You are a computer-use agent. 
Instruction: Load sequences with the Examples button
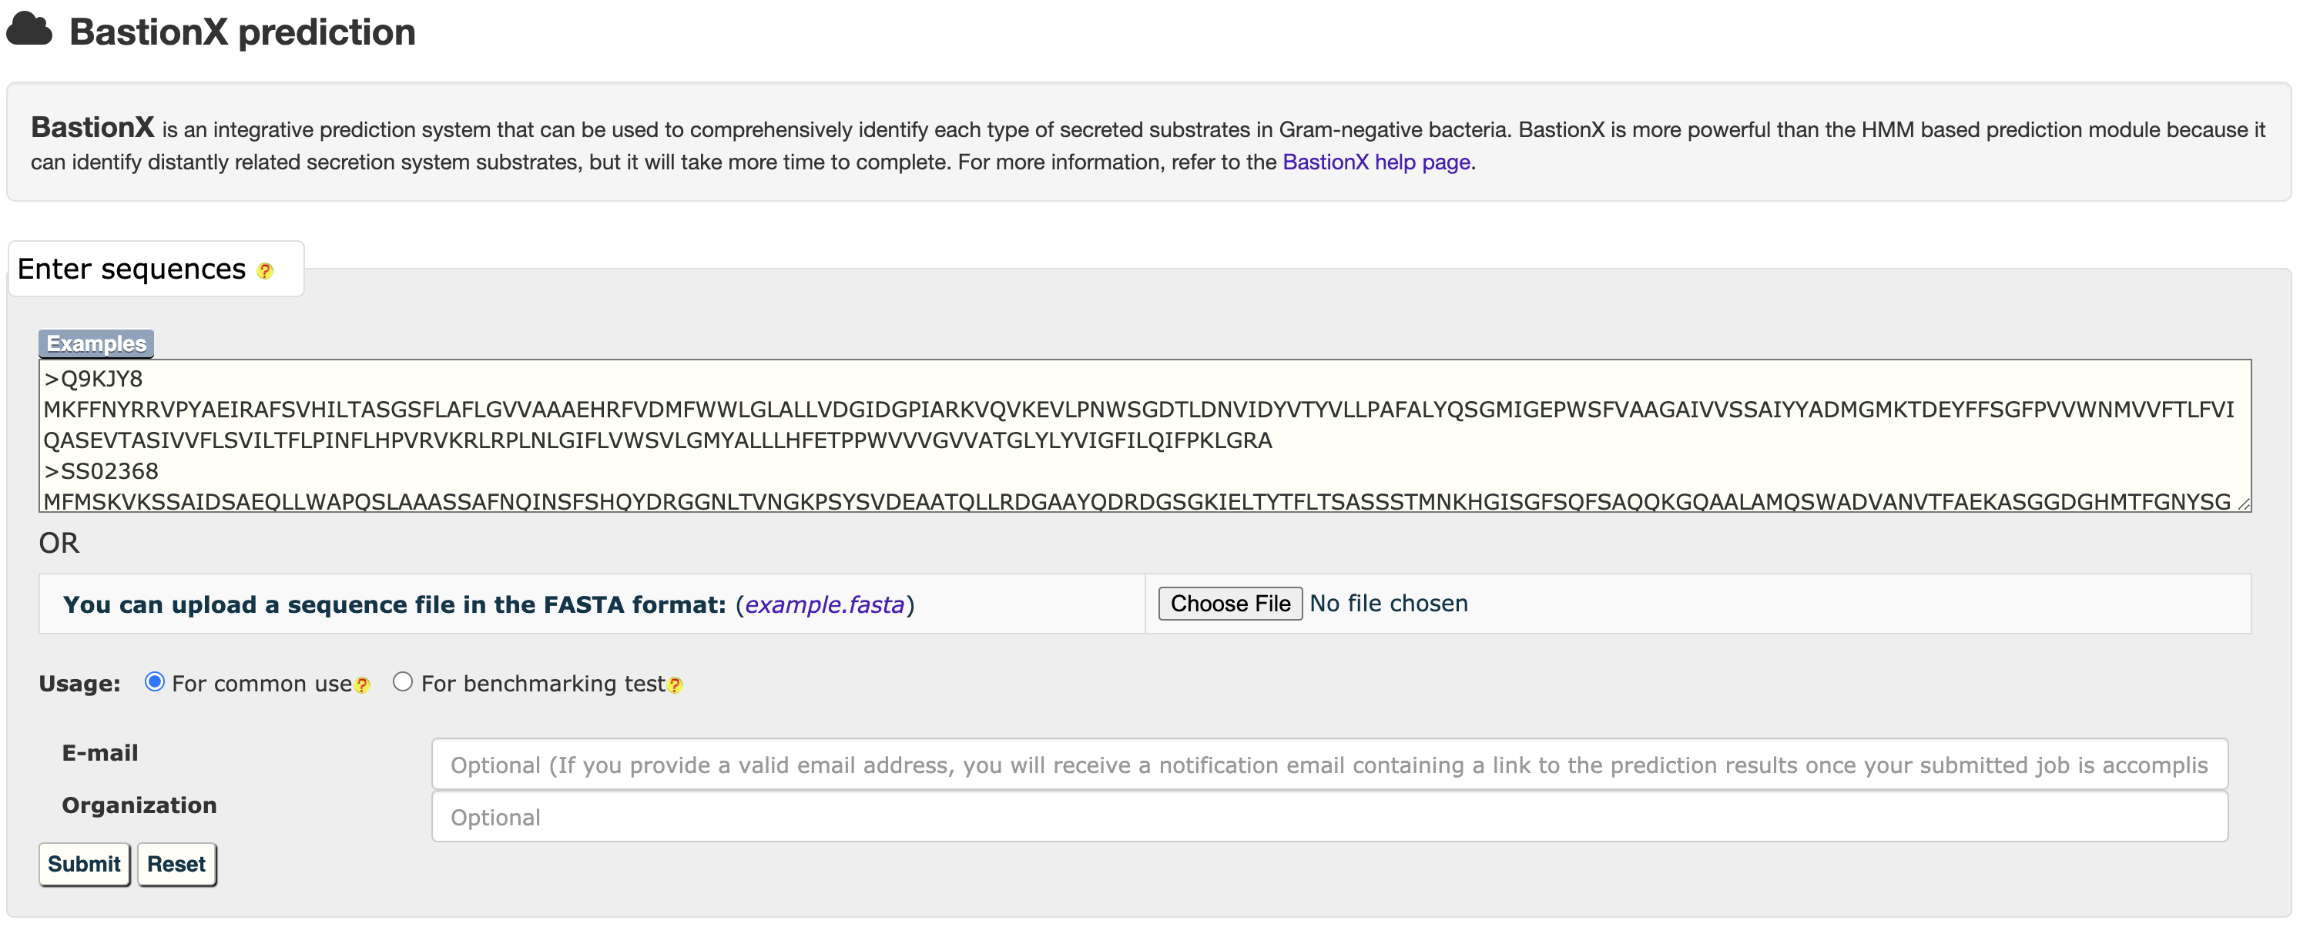[x=96, y=343]
